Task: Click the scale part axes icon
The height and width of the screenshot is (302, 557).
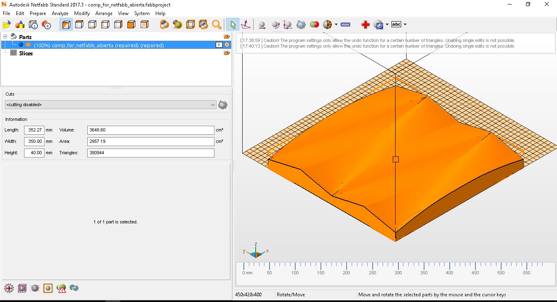Action: click(x=288, y=25)
